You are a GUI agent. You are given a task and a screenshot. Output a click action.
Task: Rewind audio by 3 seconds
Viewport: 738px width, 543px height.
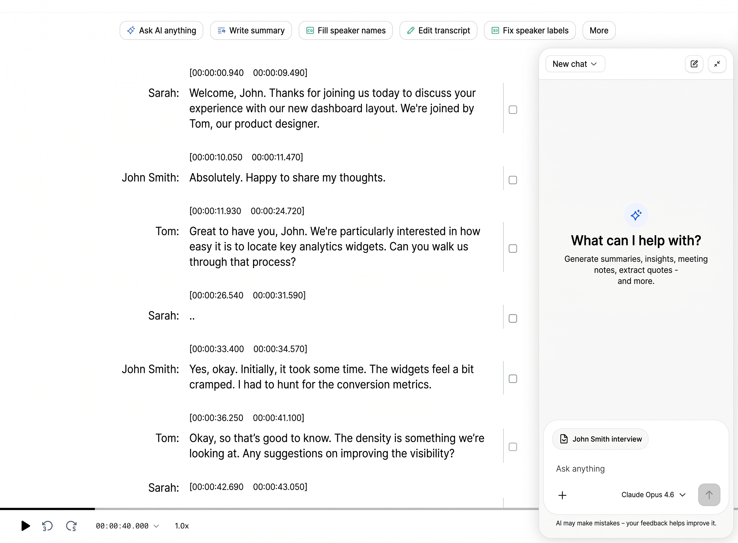(x=47, y=526)
